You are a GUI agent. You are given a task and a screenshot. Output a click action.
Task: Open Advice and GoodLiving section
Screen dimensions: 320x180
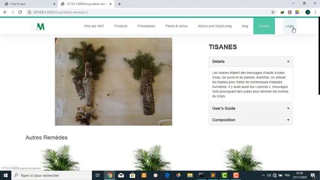(214, 26)
